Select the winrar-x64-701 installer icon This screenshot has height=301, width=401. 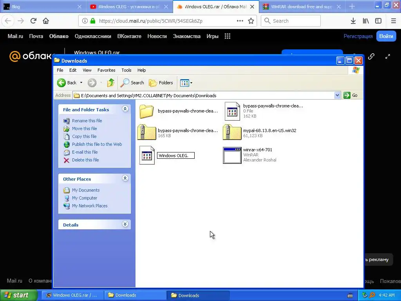pos(232,155)
